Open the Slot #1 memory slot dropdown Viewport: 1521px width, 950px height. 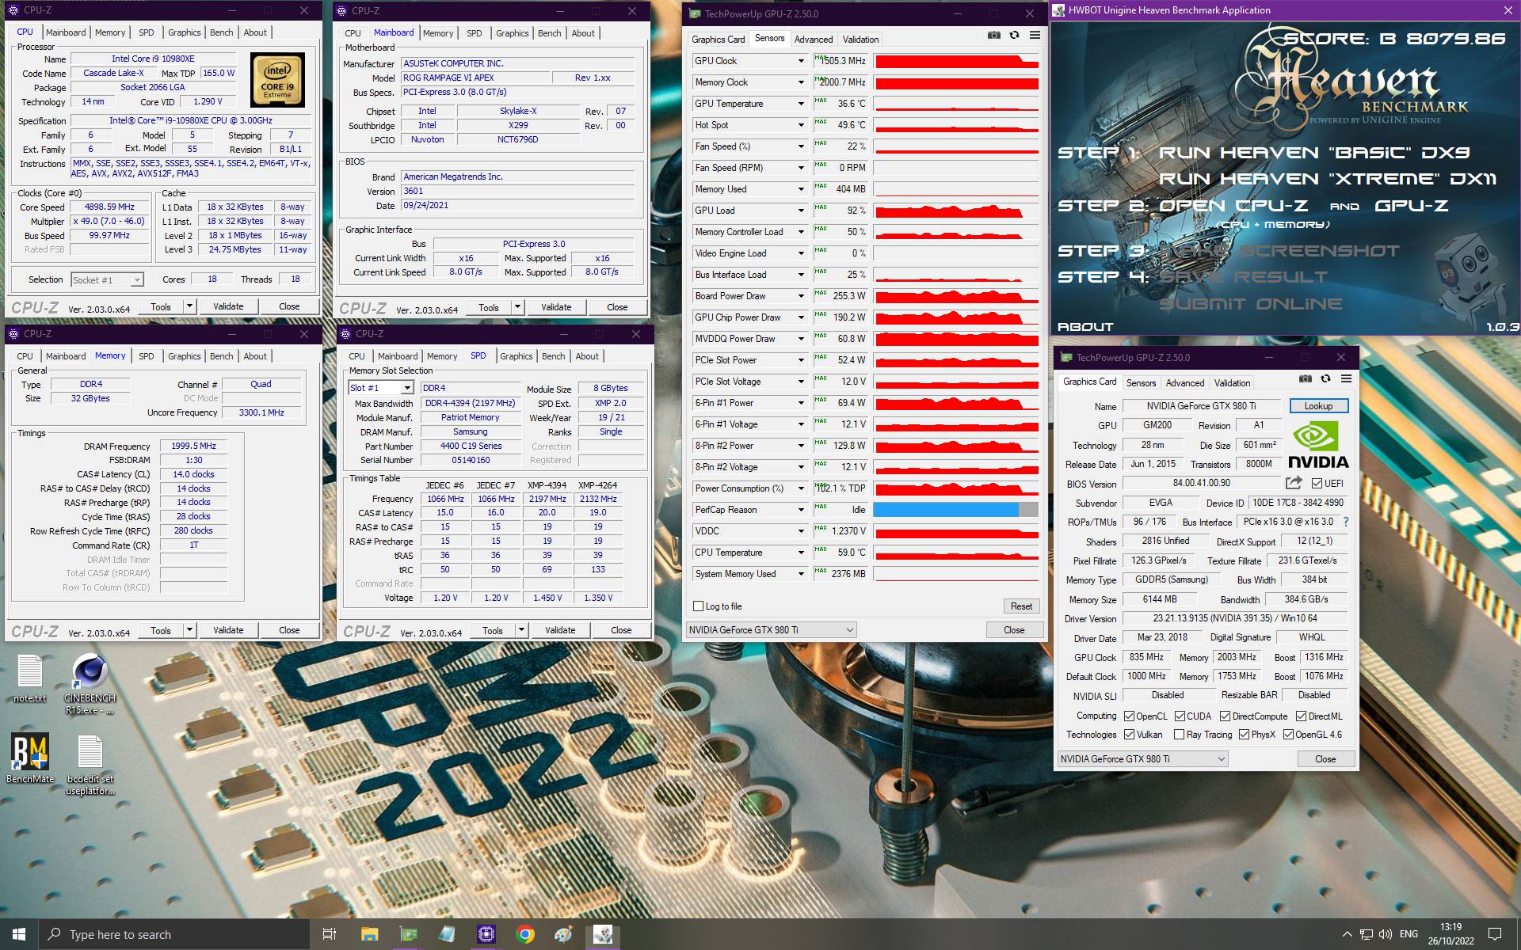click(x=381, y=388)
